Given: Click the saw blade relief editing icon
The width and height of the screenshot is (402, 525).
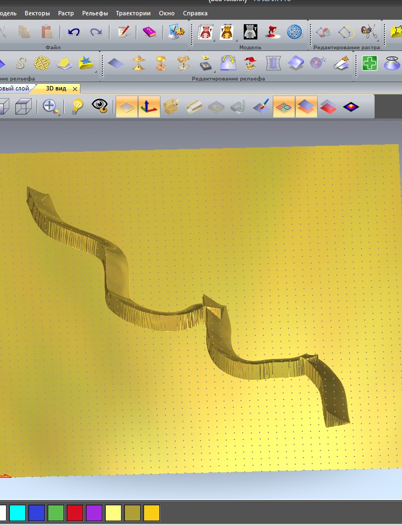Looking at the screenshot, I should click(x=341, y=63).
